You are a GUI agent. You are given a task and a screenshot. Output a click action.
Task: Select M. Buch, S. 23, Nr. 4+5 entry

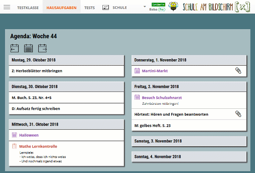[66, 97]
